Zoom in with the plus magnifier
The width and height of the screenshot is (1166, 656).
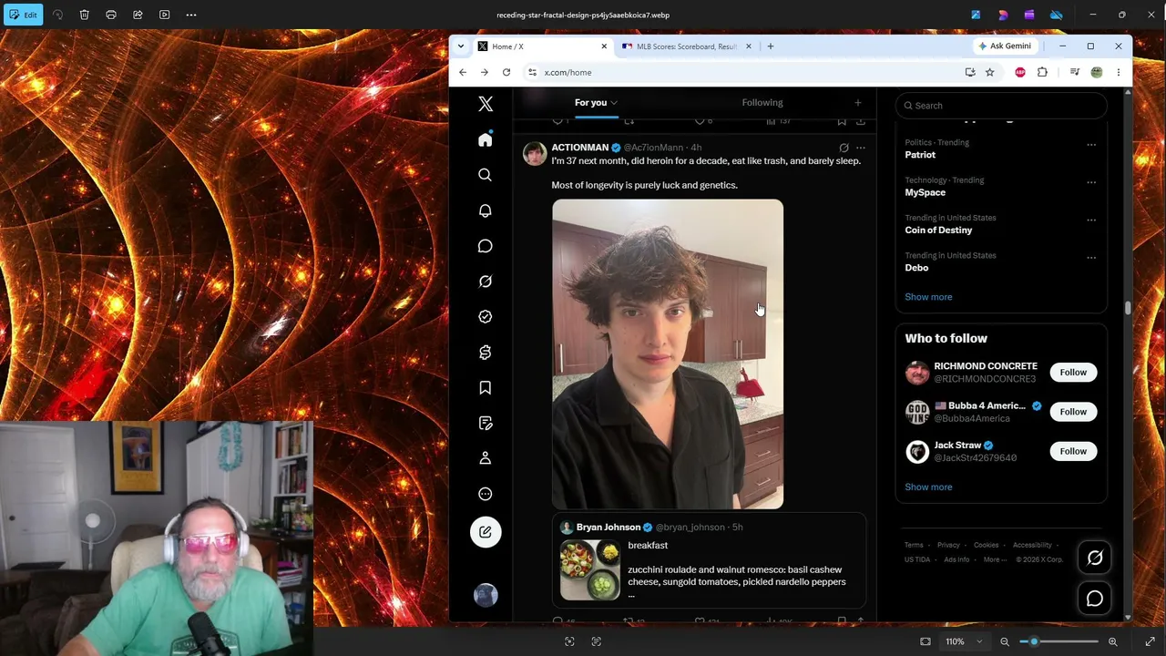[x=1112, y=641]
